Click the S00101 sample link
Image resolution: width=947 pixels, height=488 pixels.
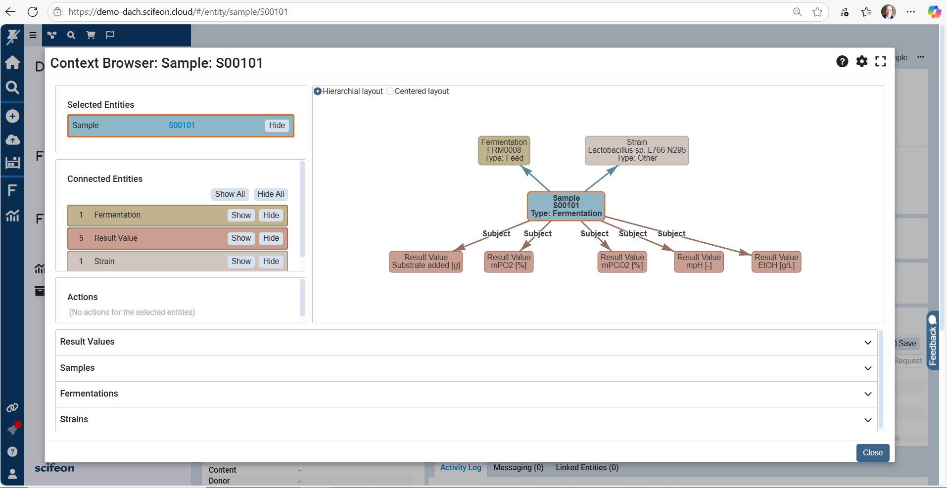pos(181,125)
